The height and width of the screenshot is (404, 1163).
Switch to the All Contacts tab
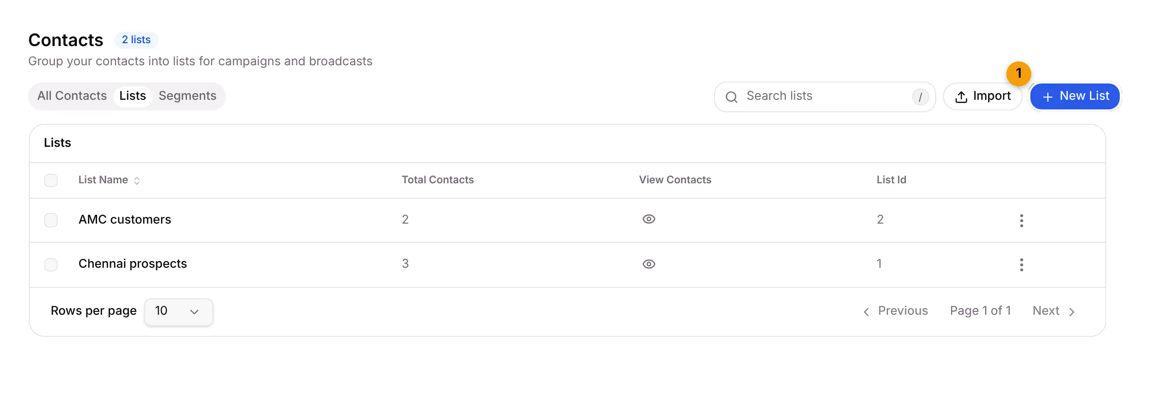click(x=72, y=96)
